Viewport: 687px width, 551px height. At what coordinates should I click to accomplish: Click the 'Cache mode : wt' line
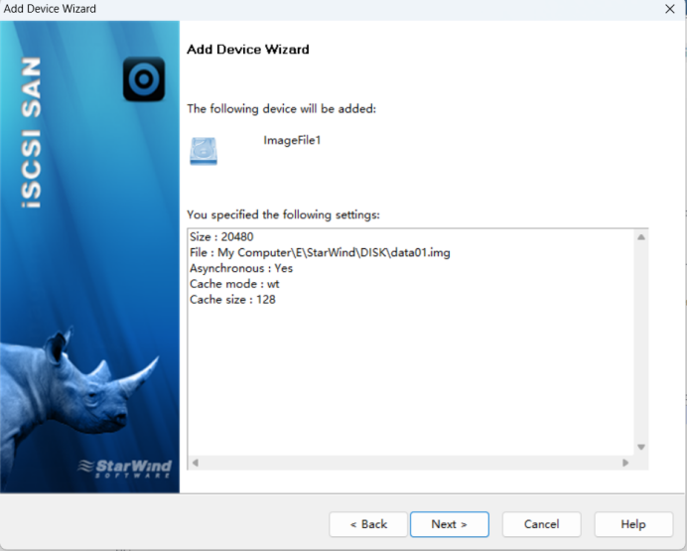(x=234, y=284)
